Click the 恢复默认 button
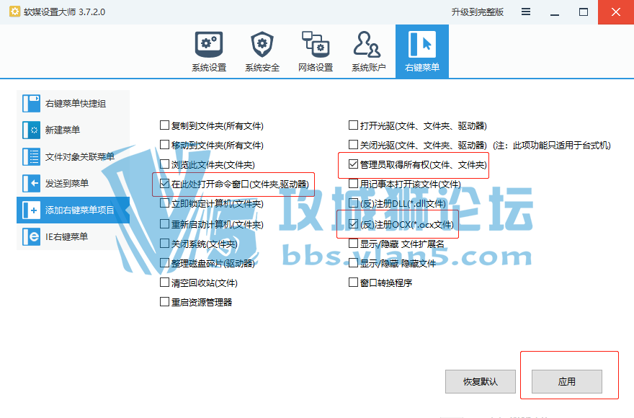Viewport: 634px width, 418px height. point(481,381)
